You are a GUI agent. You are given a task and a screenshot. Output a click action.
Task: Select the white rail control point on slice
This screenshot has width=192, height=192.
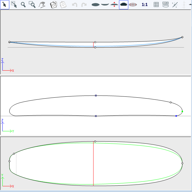point(171,102)
